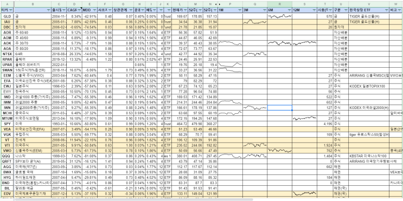The image size is (403, 201).
Task: Click CAGR value 26.33% in NTSX row
Action: coord(74,54)
